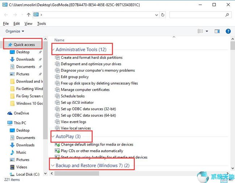This screenshot has width=235, height=183.
Task: Click the OneDrive cloud icon
Action: tap(10, 113)
